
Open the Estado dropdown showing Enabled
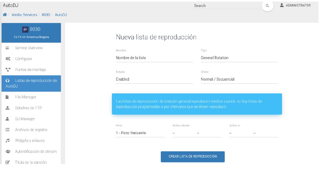pyautogui.click(x=154, y=79)
